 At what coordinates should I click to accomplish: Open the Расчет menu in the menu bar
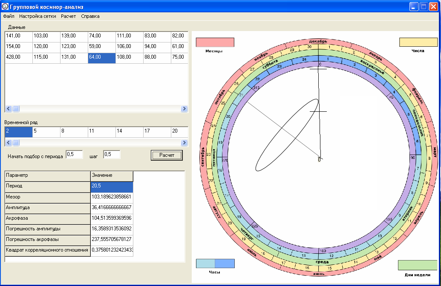click(68, 16)
